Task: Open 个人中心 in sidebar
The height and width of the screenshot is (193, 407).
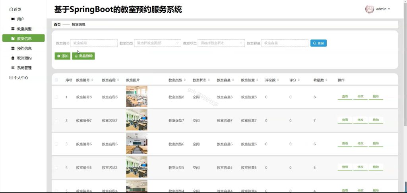Action: pyautogui.click(x=19, y=77)
